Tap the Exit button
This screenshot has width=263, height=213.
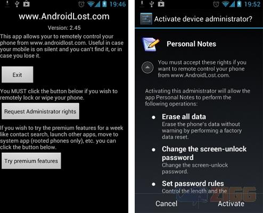(x=17, y=75)
